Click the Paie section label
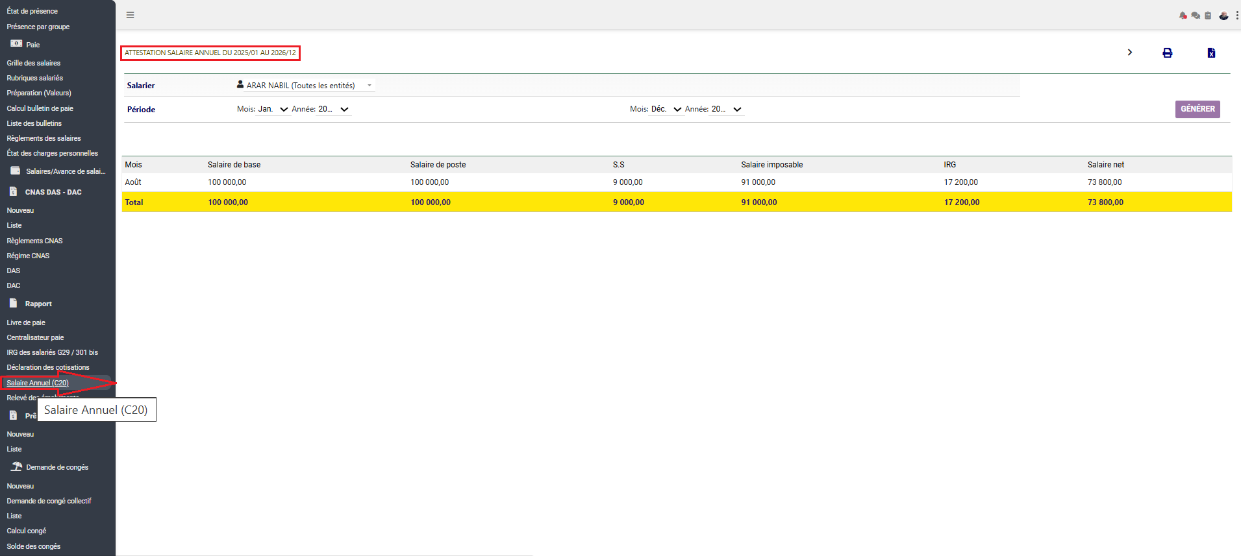 [33, 45]
